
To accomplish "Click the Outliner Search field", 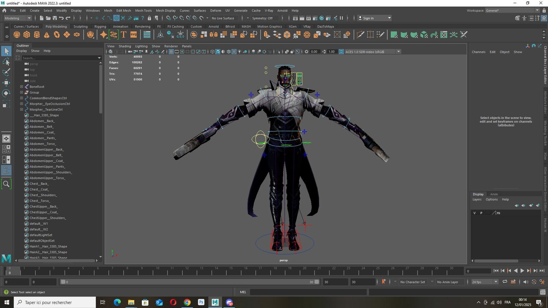I will tap(59, 58).
